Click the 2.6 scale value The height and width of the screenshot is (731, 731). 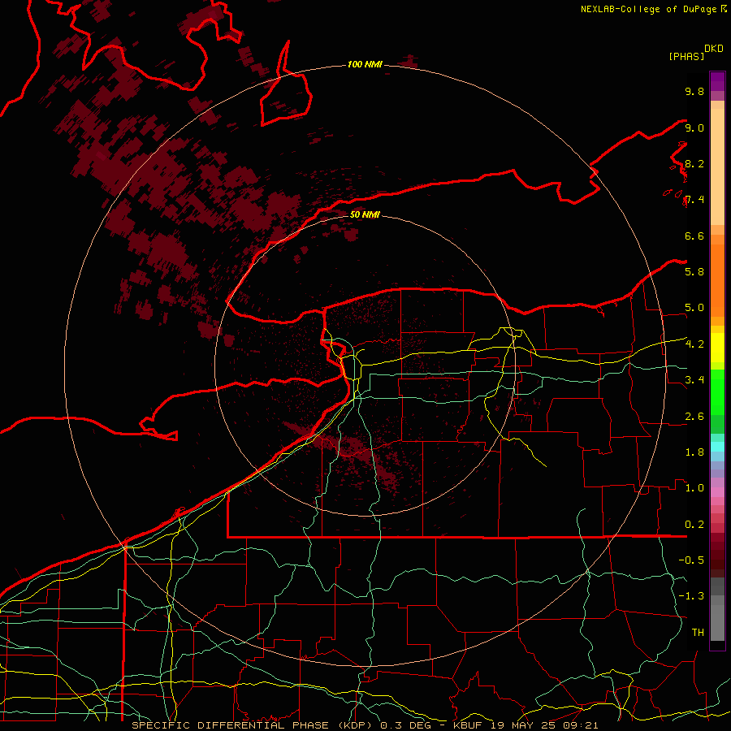coord(694,417)
